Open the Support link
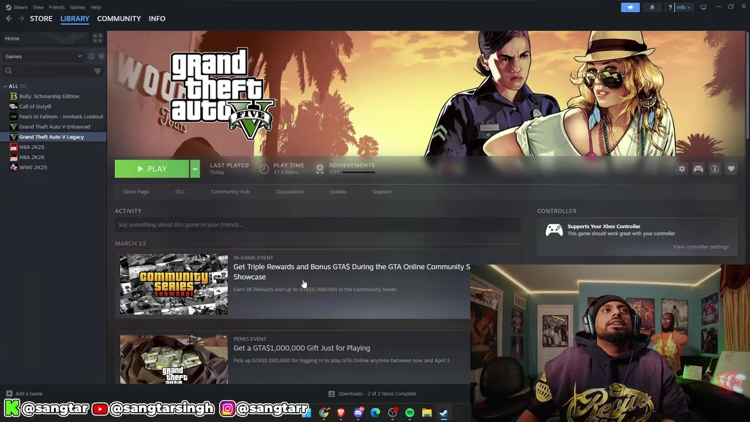750x422 pixels. [x=382, y=192]
